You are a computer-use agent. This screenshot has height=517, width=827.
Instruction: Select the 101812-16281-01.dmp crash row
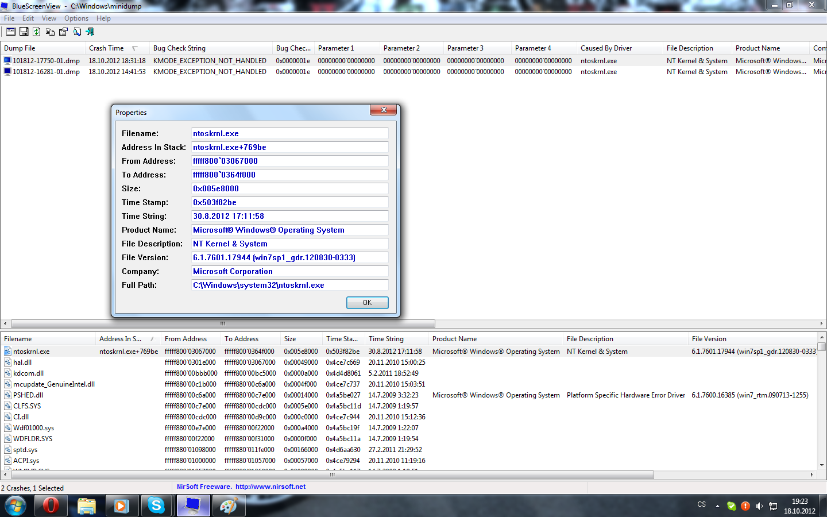click(x=413, y=72)
